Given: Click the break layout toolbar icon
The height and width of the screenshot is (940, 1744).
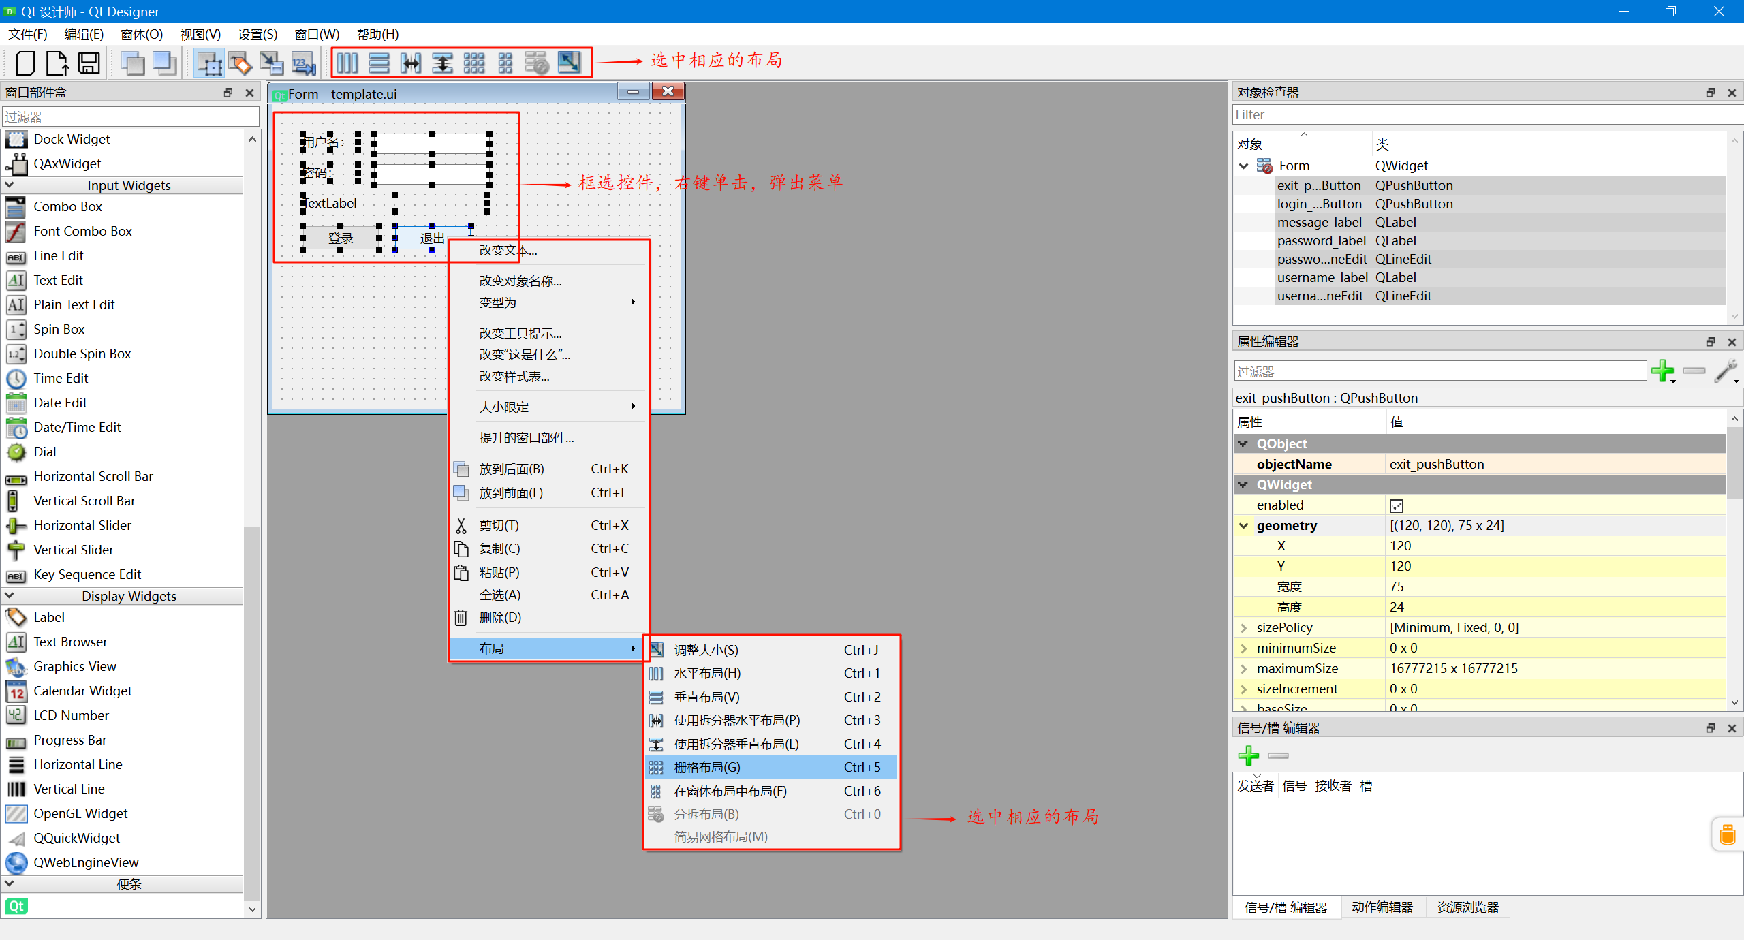Looking at the screenshot, I should pos(537,63).
